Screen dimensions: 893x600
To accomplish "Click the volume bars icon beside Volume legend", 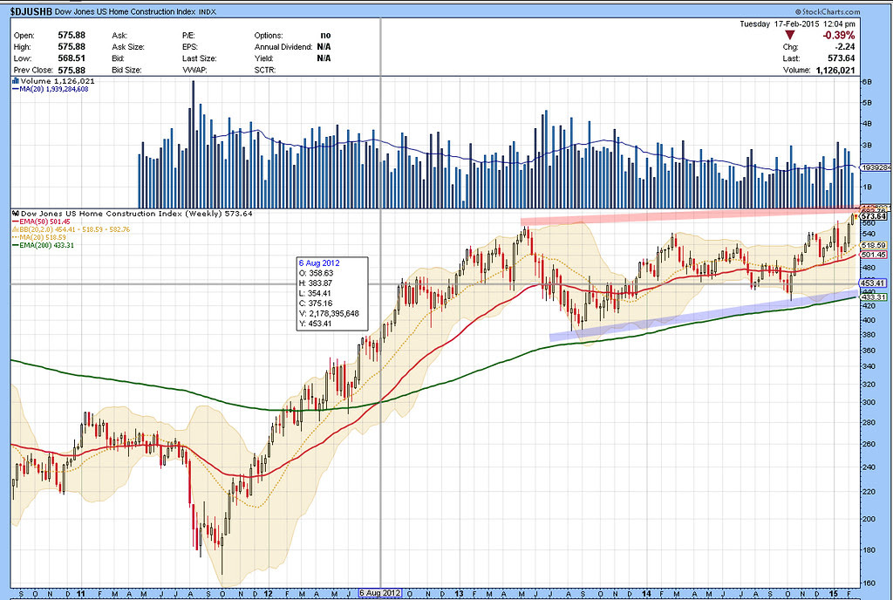I will click(x=16, y=81).
